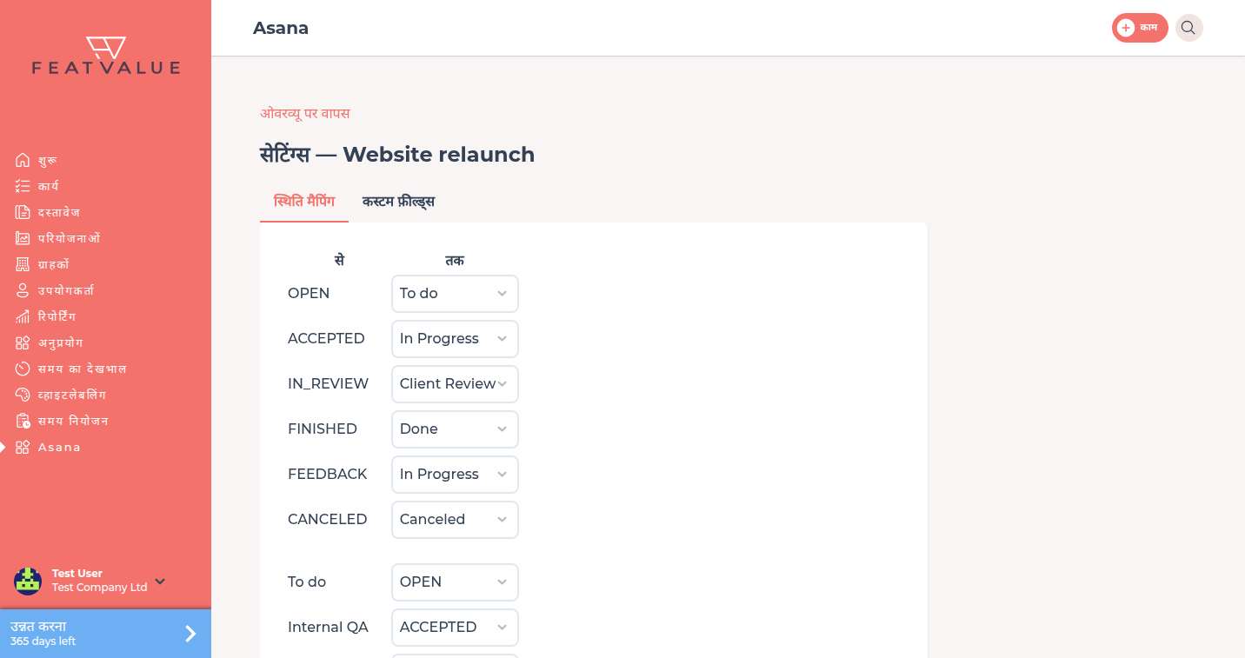The image size is (1245, 658).
Task: Click the Asana page title in header
Action: [x=281, y=28]
